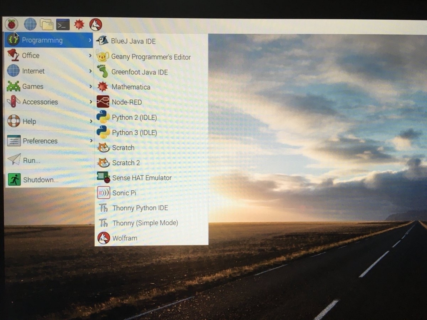Choose the Shutdown... menu entry
Viewport: 427px width, 320px height.
click(x=50, y=180)
